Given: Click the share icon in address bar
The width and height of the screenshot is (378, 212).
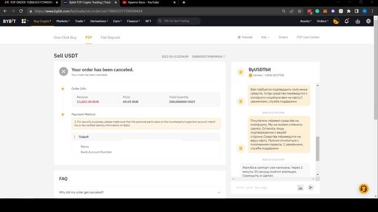Looking at the screenshot, I should click(x=292, y=11).
